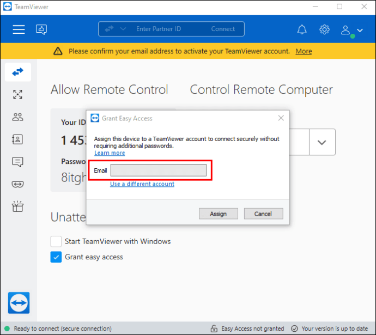
Task: Open Computers & Contacts sidebar icon
Action: (18, 117)
